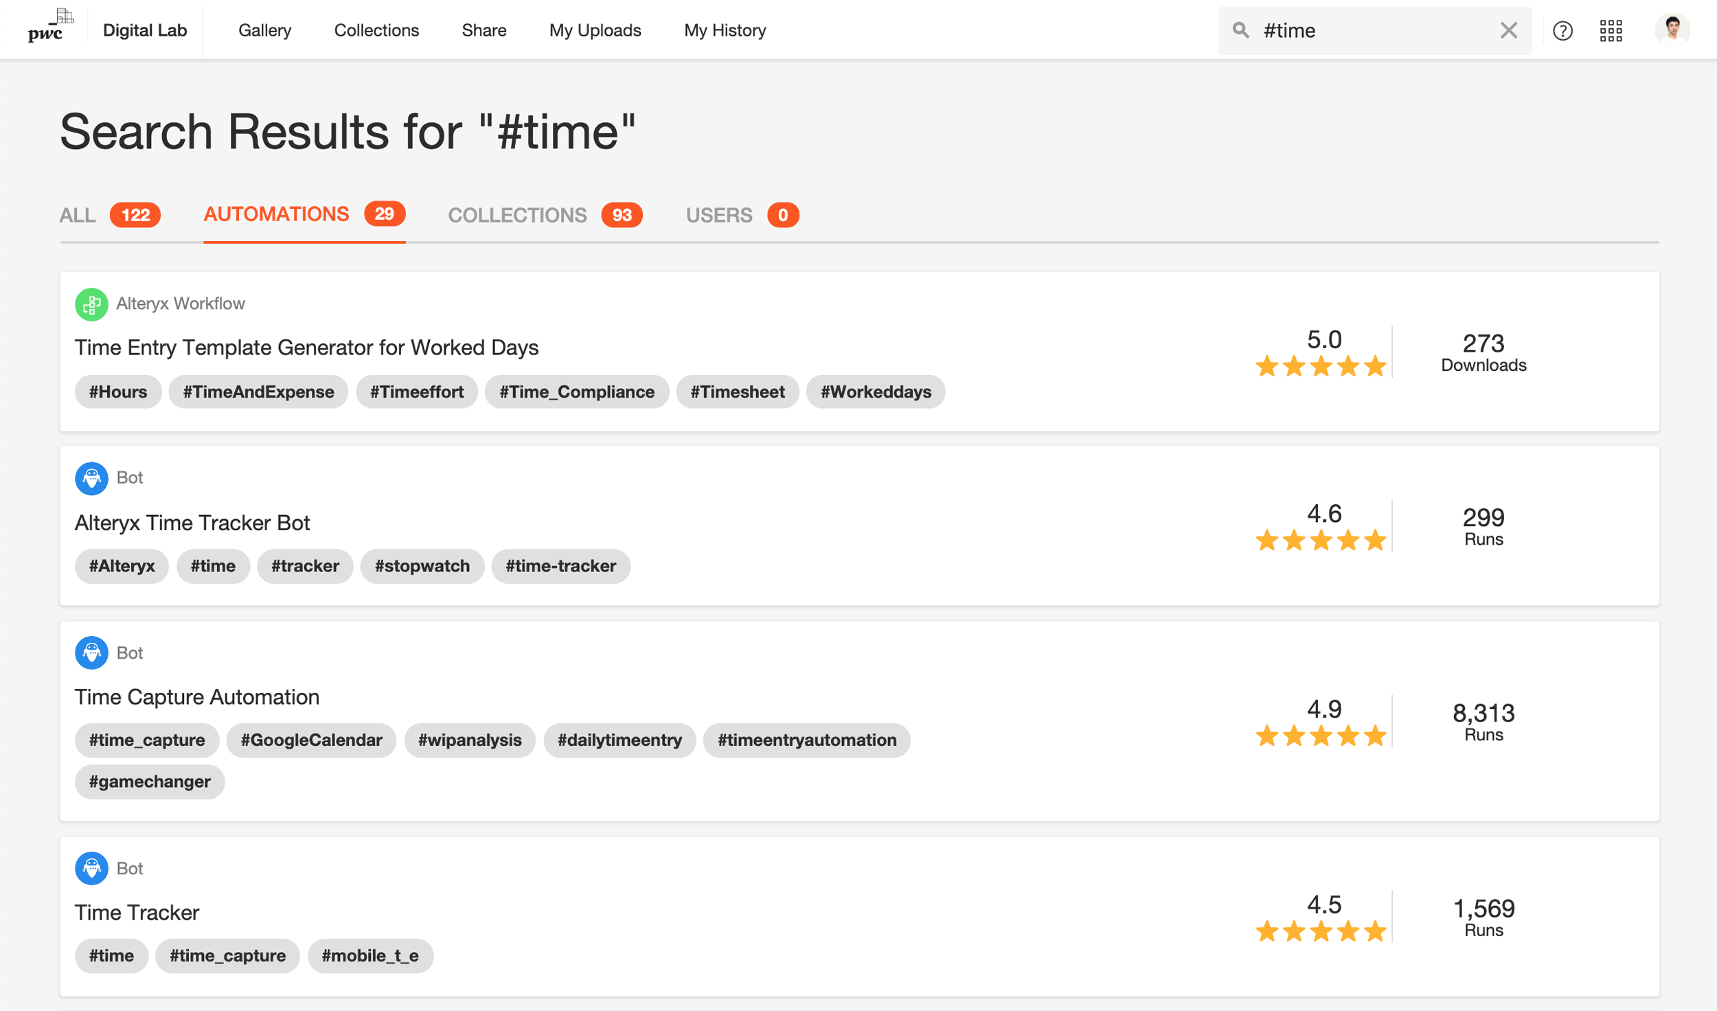Click into the search input field
This screenshot has height=1011, width=1717.
tap(1374, 30)
